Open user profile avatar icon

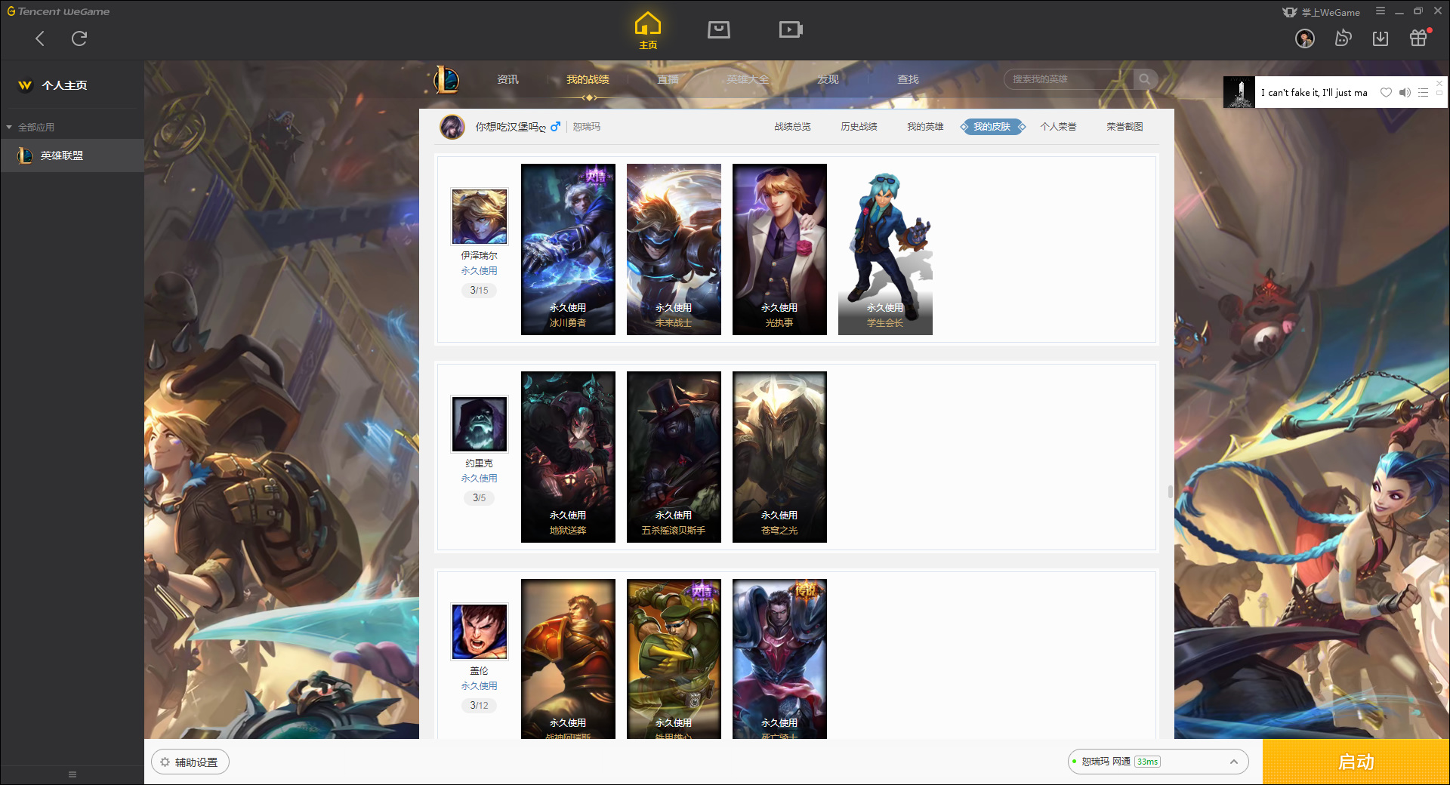1305,38
